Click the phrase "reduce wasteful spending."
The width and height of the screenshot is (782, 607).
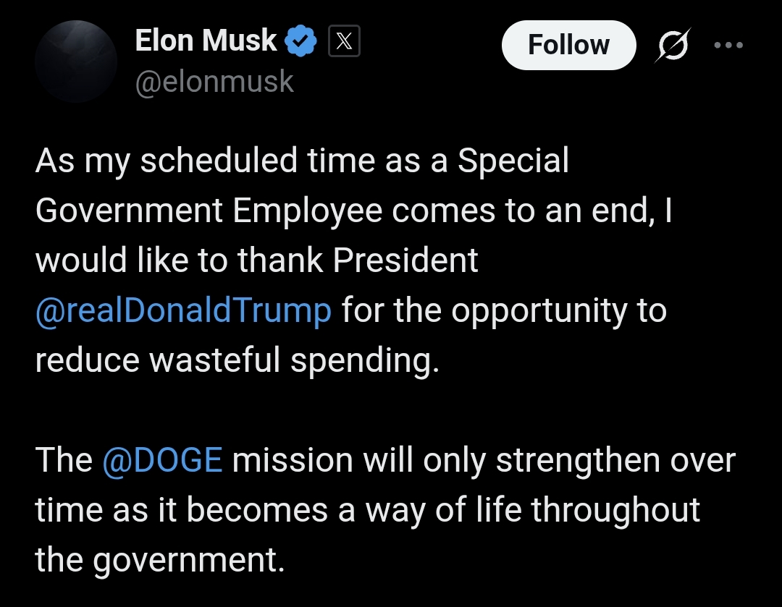click(x=237, y=360)
